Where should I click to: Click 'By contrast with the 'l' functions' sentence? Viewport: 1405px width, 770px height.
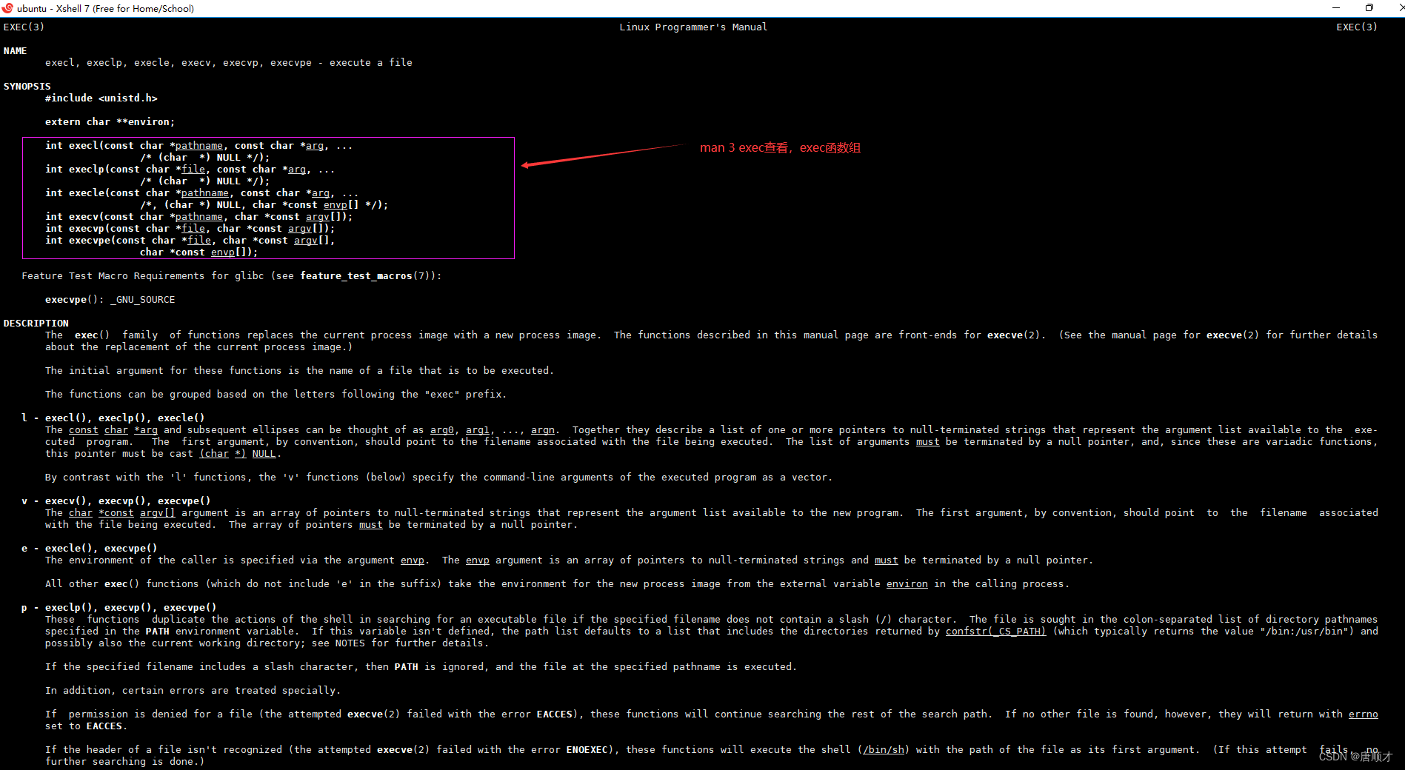point(439,478)
